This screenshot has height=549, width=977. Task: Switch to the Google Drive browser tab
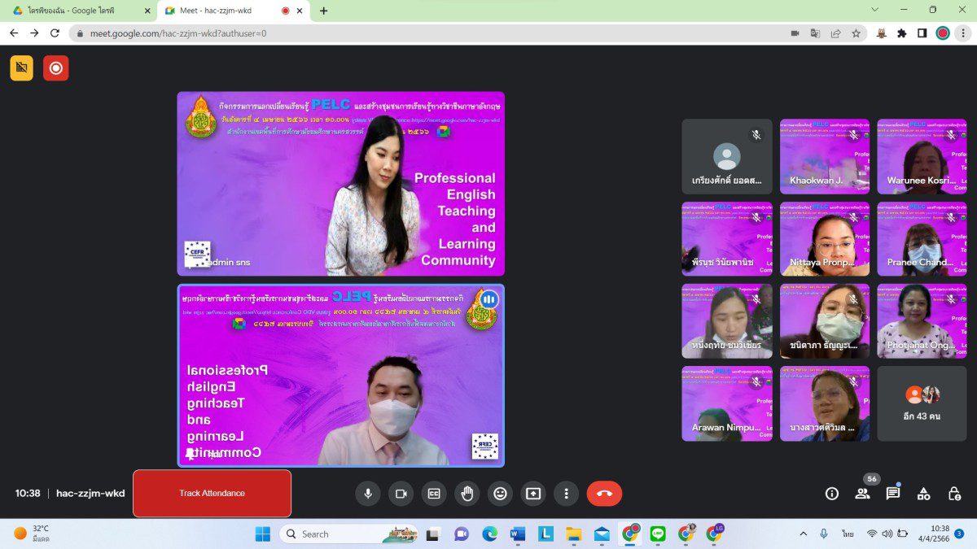(80, 11)
